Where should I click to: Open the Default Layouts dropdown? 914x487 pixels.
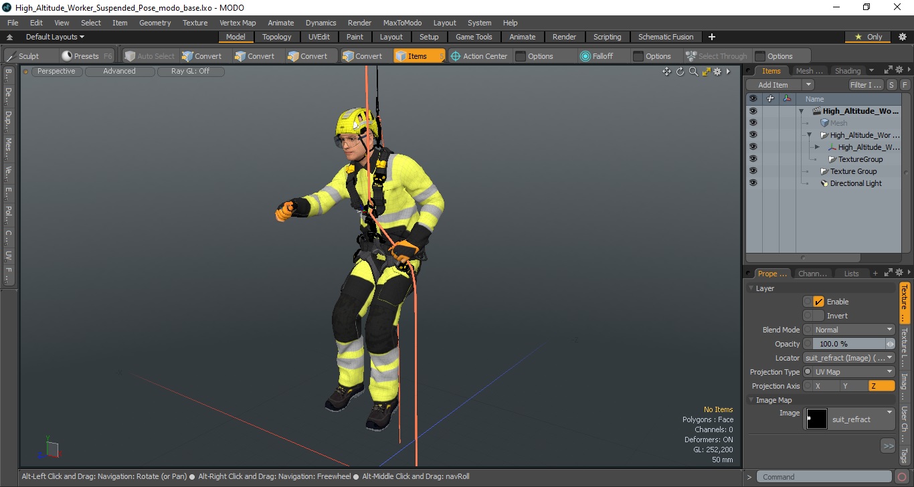(55, 37)
